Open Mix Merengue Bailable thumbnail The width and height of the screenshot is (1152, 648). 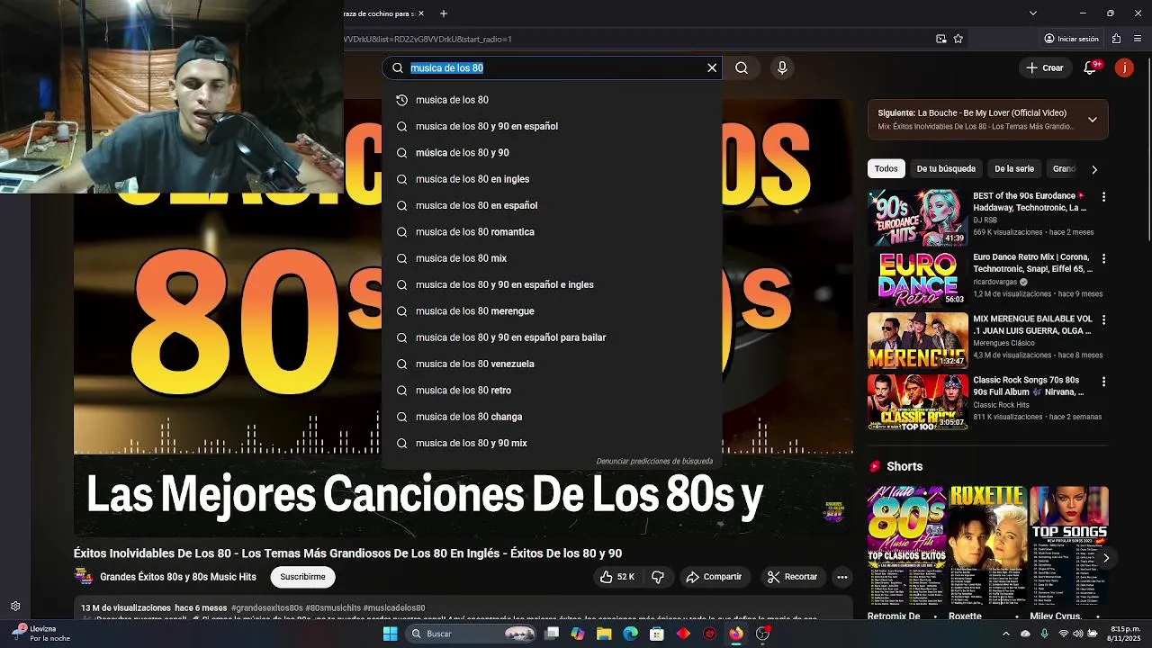click(x=918, y=340)
